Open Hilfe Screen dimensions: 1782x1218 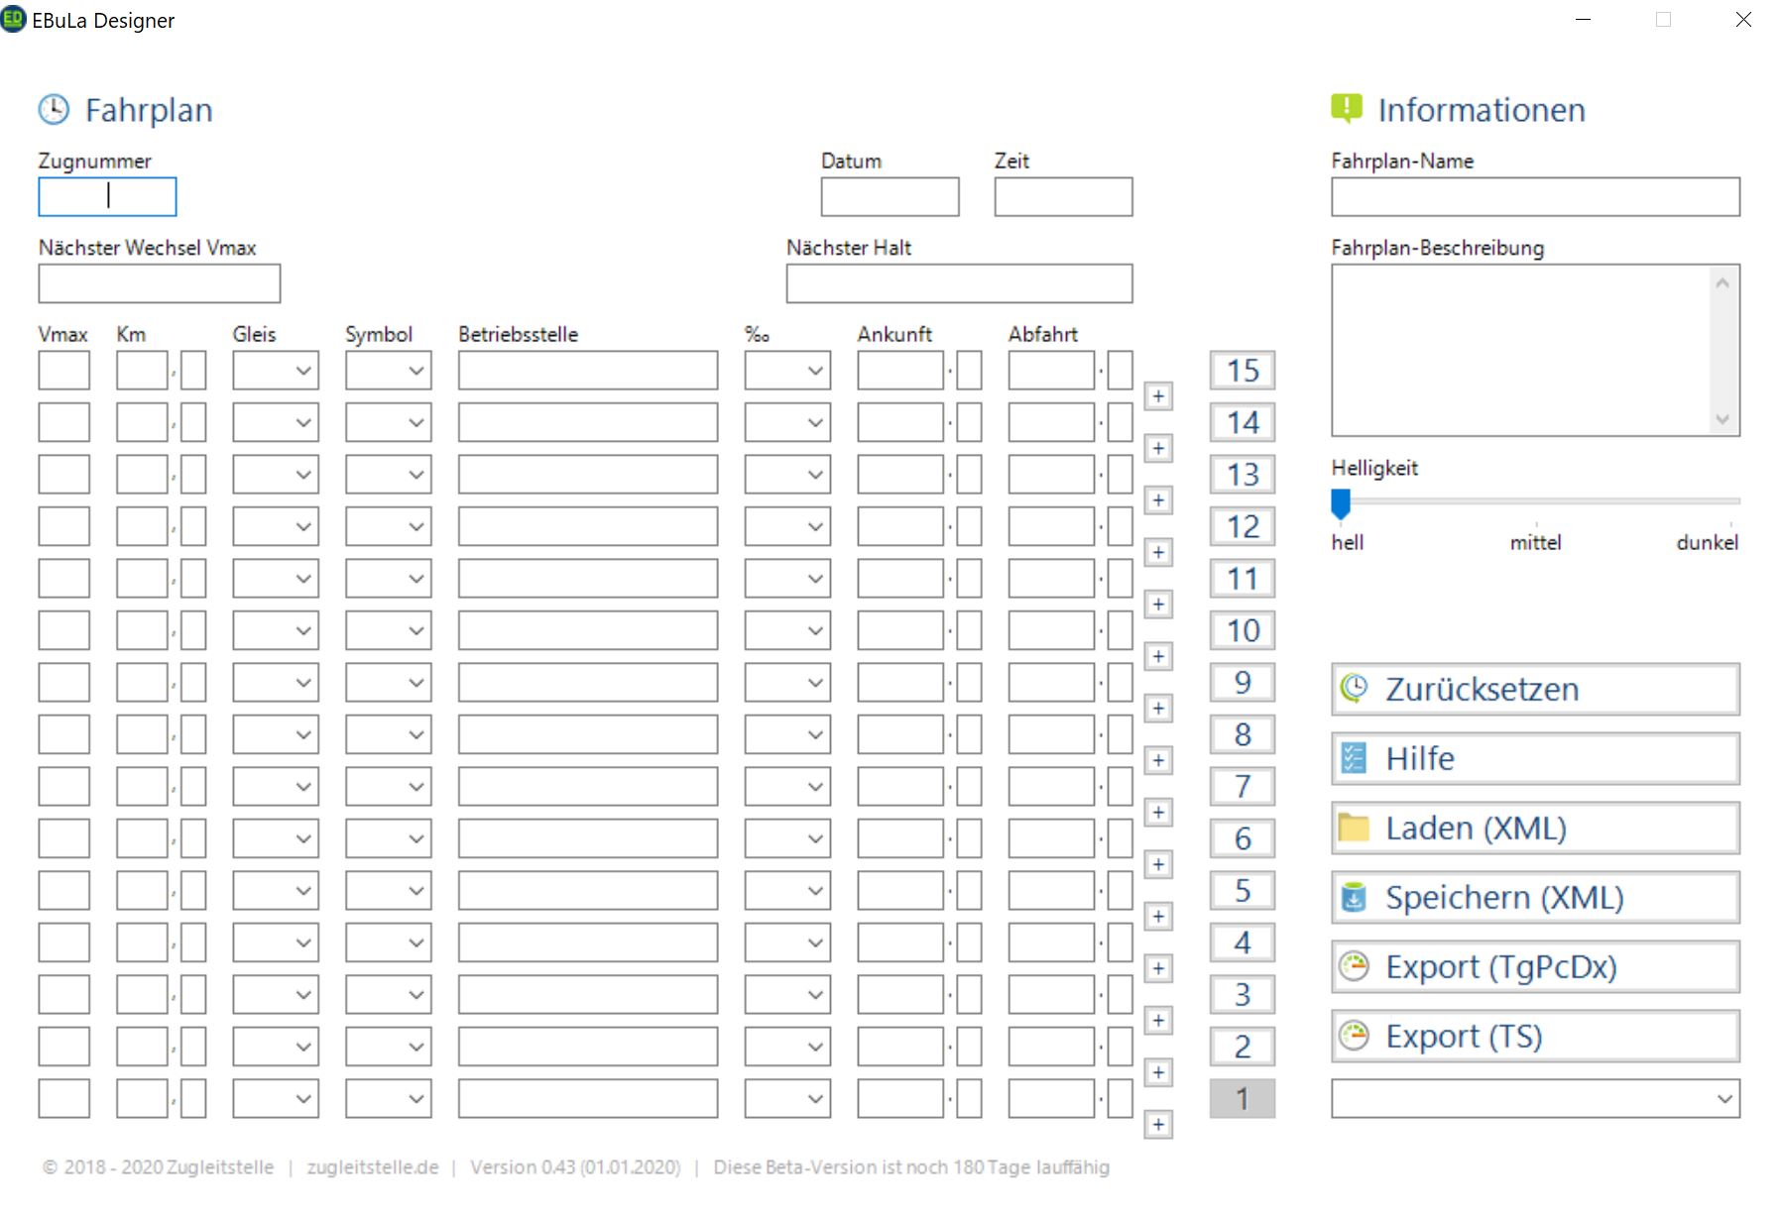(x=1535, y=758)
